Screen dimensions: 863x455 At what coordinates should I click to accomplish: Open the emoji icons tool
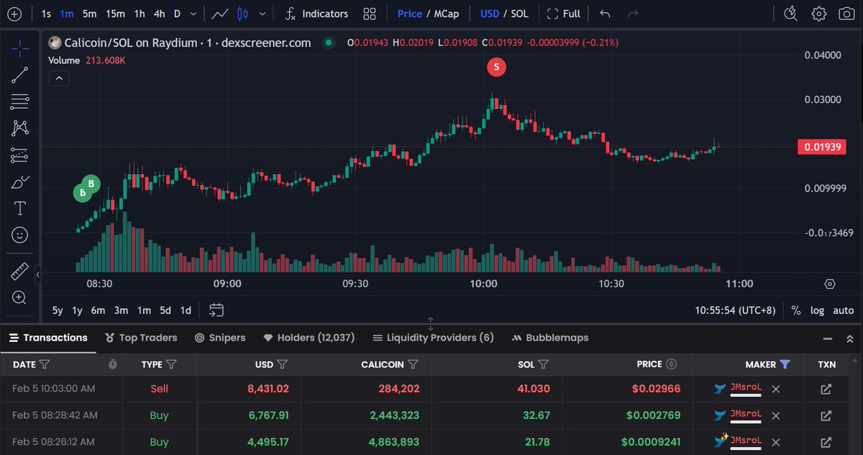click(20, 235)
